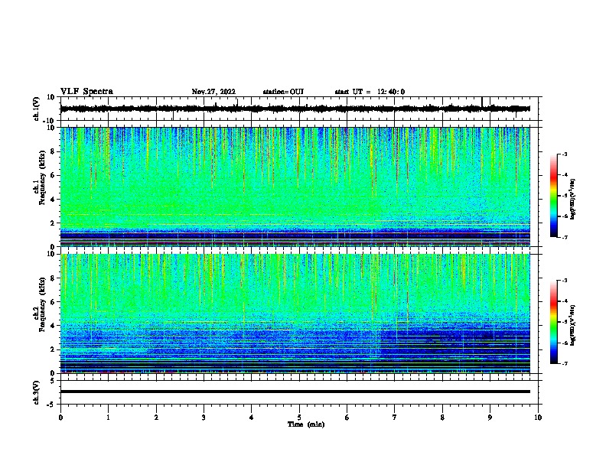
Task: Click inside the ch.2 spectrogram plot
Action: click(x=295, y=314)
